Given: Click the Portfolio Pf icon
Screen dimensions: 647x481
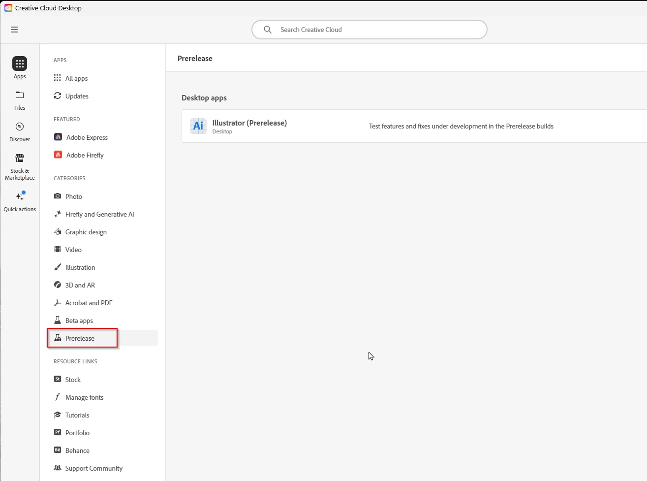Looking at the screenshot, I should coord(58,432).
